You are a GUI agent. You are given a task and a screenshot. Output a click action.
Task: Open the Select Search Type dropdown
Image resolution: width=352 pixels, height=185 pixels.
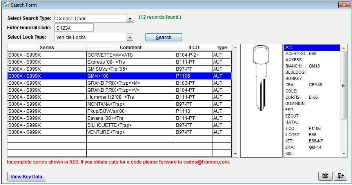tap(130, 18)
